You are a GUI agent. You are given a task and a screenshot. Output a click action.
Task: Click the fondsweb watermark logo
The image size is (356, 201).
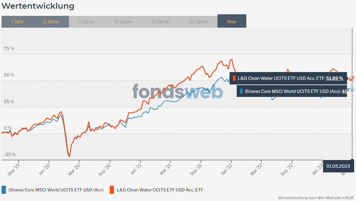click(177, 91)
